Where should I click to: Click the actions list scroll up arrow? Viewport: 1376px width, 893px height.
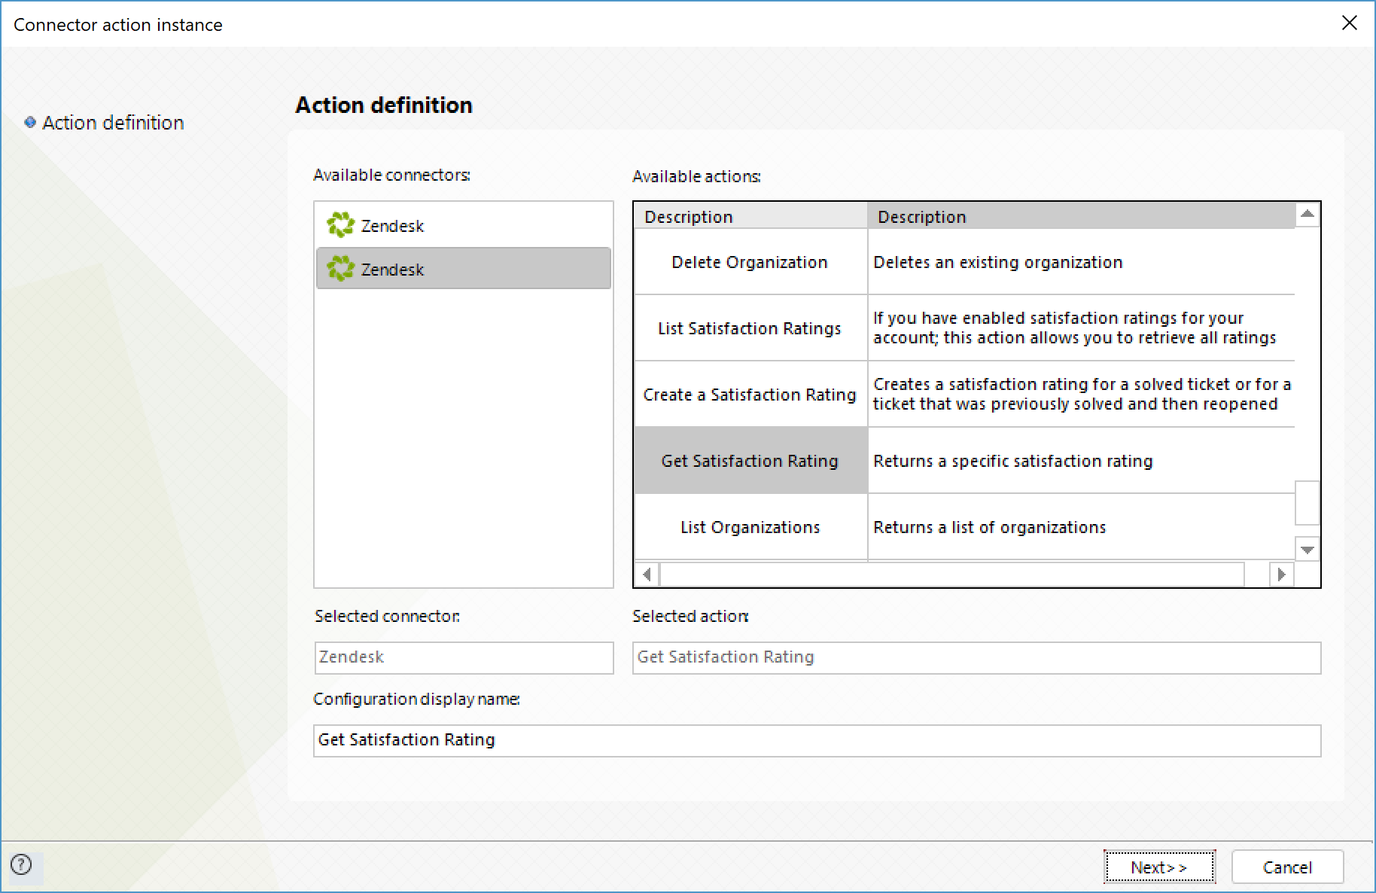click(x=1308, y=215)
